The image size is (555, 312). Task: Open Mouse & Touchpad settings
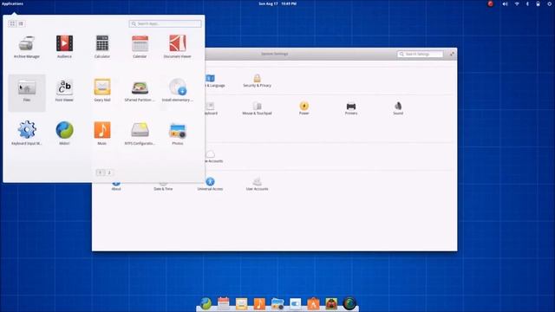(257, 108)
